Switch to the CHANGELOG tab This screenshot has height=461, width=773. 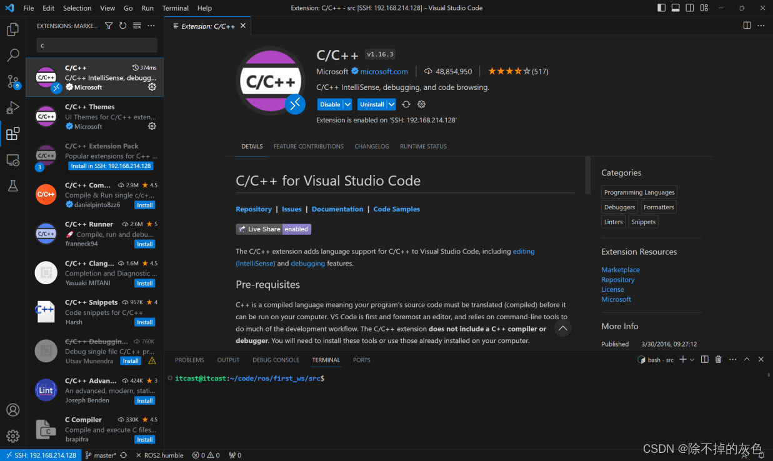(x=372, y=146)
